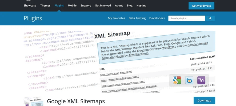Open the Google XML Sitemaps title
Screen dimensions: 236x106
[76, 101]
